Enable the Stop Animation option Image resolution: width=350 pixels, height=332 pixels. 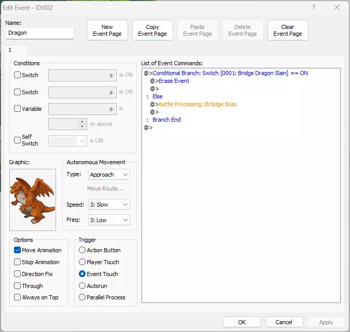(17, 262)
